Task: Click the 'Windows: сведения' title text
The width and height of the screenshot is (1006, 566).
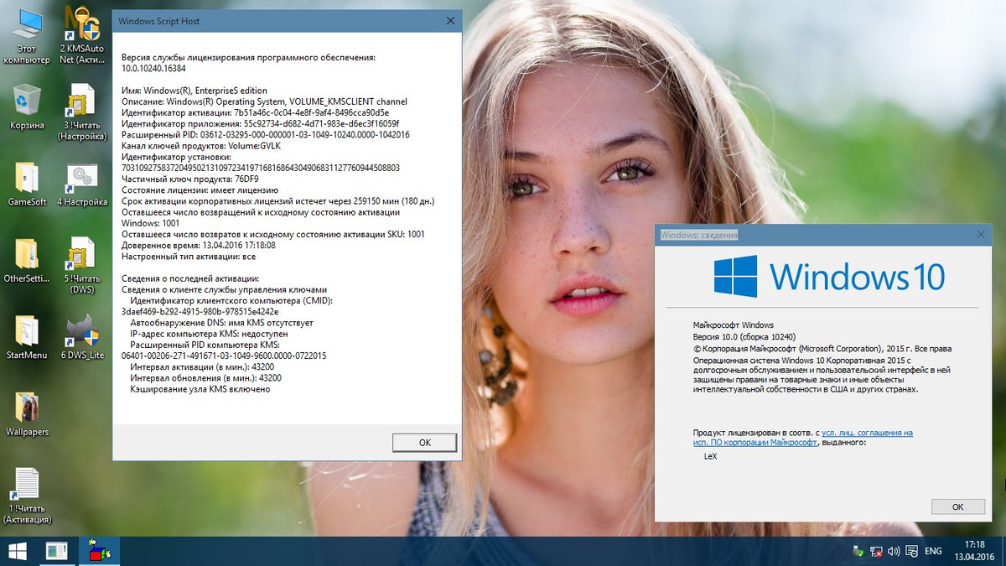Action: [x=699, y=235]
